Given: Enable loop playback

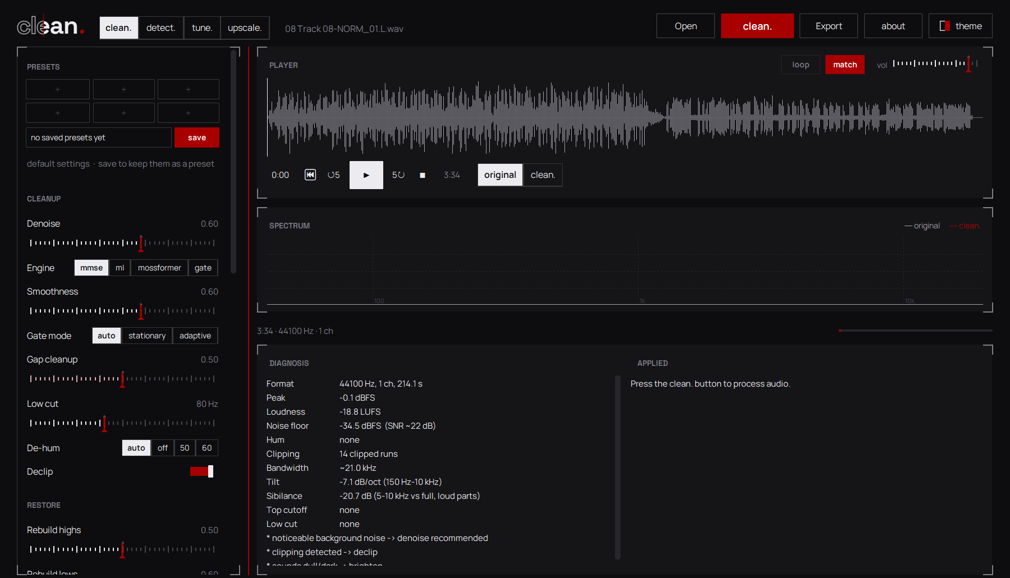Looking at the screenshot, I should 801,65.
